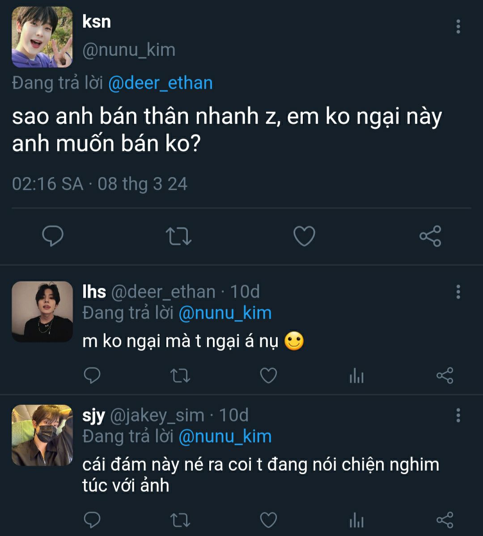Share the main ksn tweet
The image size is (483, 536).
pos(430,236)
